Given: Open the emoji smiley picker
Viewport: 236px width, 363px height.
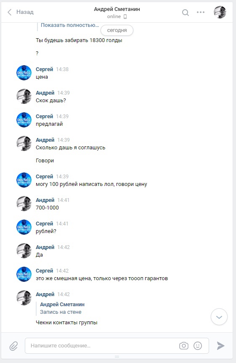Looking at the screenshot, I should point(198,346).
